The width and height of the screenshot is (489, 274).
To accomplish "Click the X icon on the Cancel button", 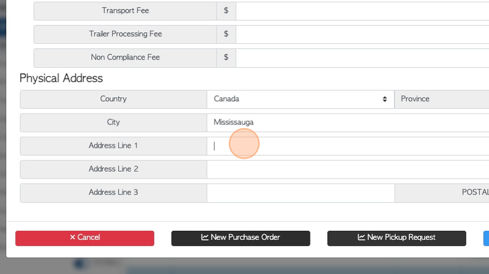I will click(x=72, y=237).
